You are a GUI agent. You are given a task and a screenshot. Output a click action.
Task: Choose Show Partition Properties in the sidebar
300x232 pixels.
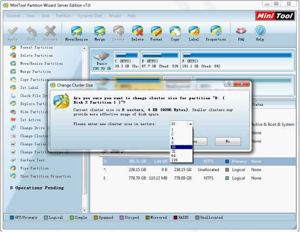pos(45,176)
